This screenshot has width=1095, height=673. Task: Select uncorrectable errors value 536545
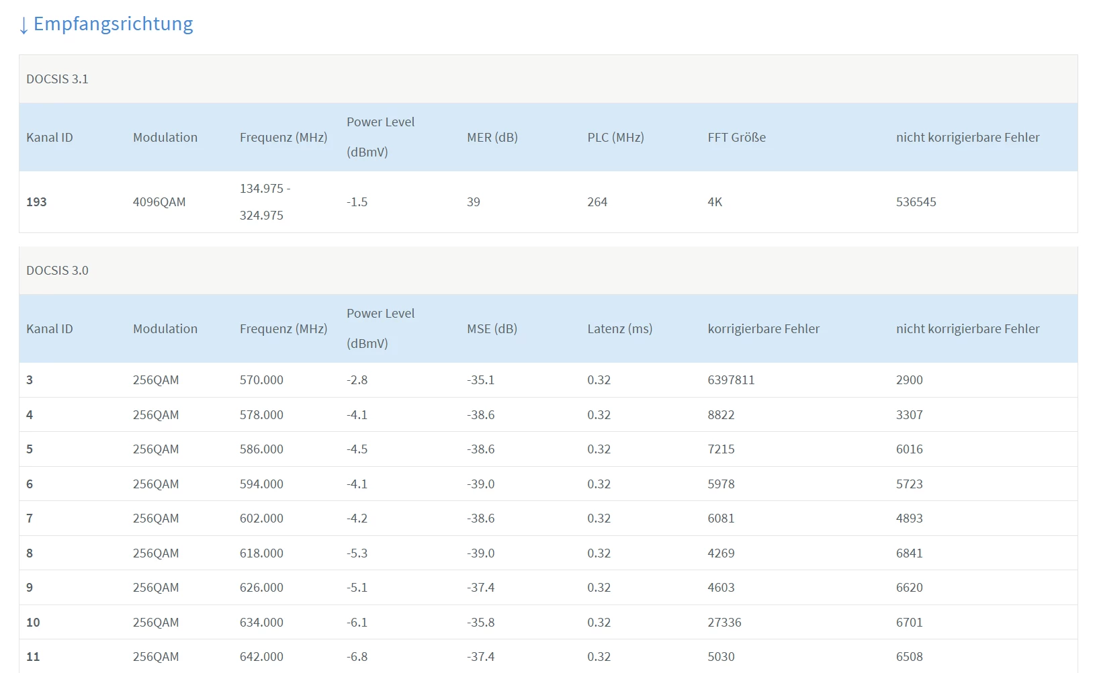click(916, 202)
